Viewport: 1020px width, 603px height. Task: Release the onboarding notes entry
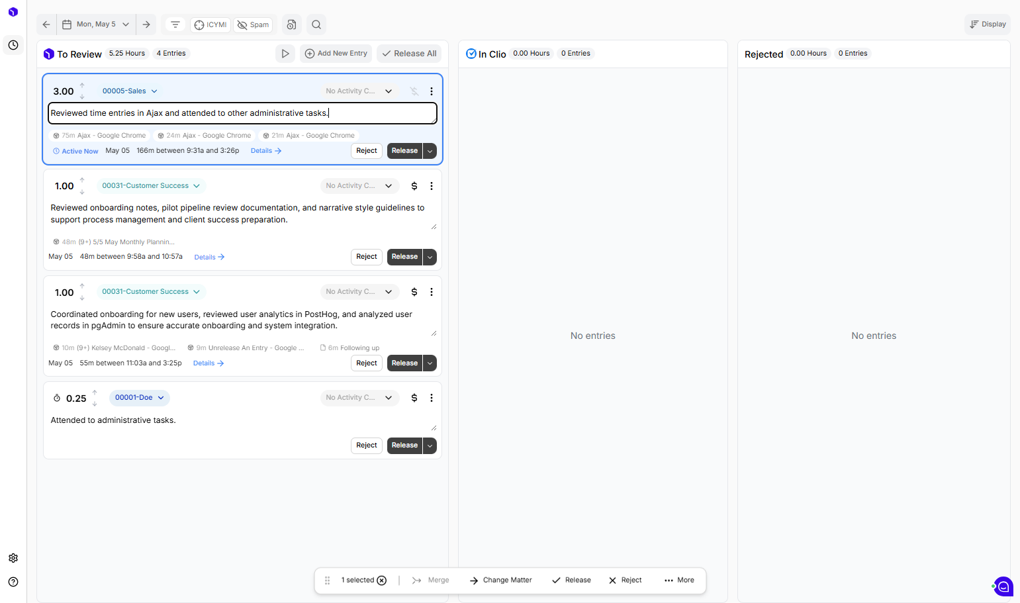point(404,257)
